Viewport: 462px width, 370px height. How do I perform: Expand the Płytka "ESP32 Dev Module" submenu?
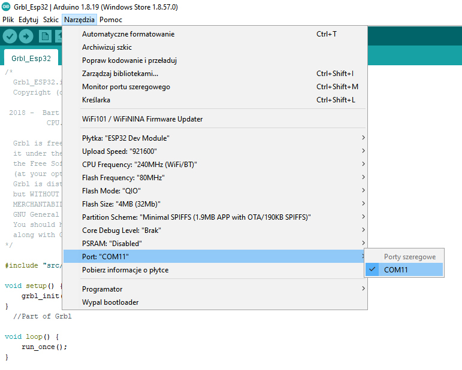(x=215, y=138)
